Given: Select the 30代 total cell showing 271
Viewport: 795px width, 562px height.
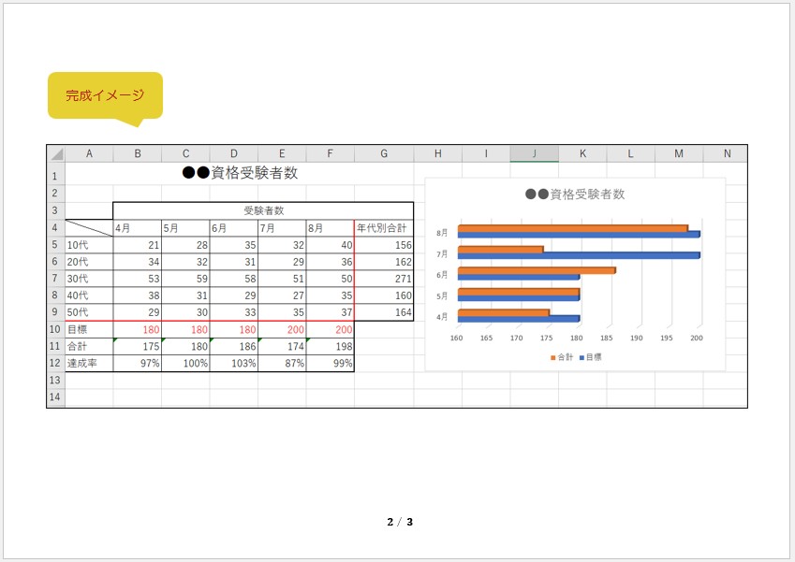Looking at the screenshot, I should click(383, 279).
